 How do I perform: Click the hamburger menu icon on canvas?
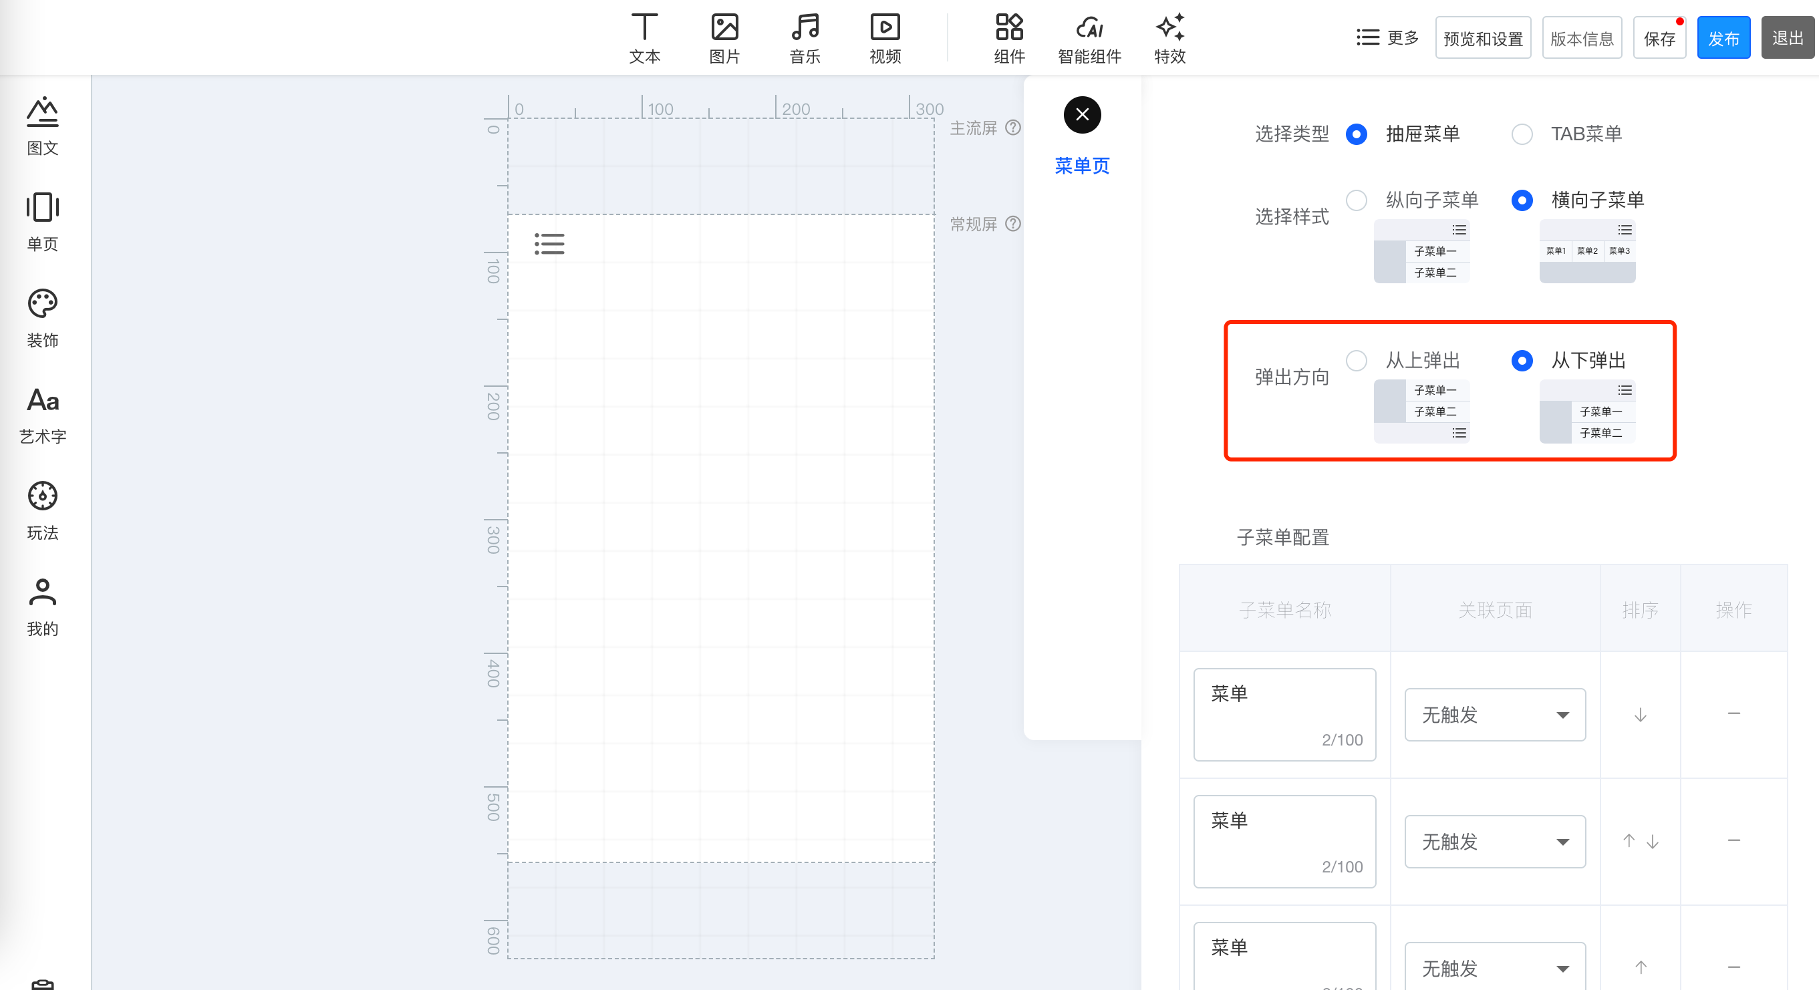549,243
